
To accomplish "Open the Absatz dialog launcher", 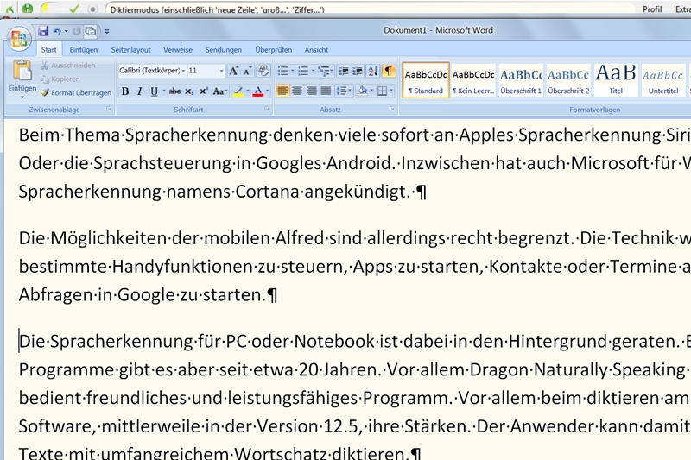I will [392, 109].
